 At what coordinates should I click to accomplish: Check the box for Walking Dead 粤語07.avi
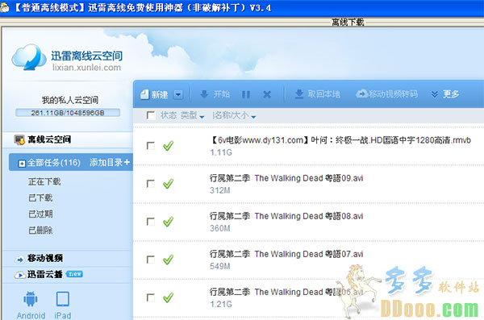click(151, 260)
